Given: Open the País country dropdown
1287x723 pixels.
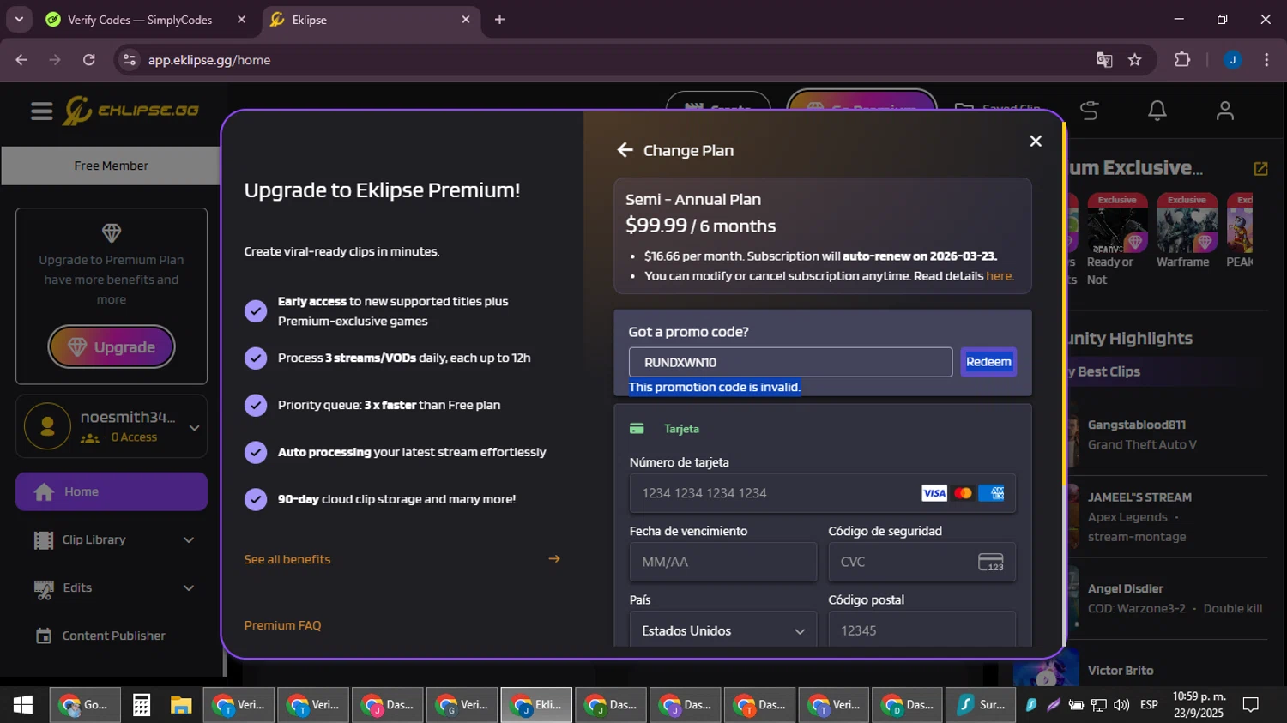Looking at the screenshot, I should [x=722, y=630].
